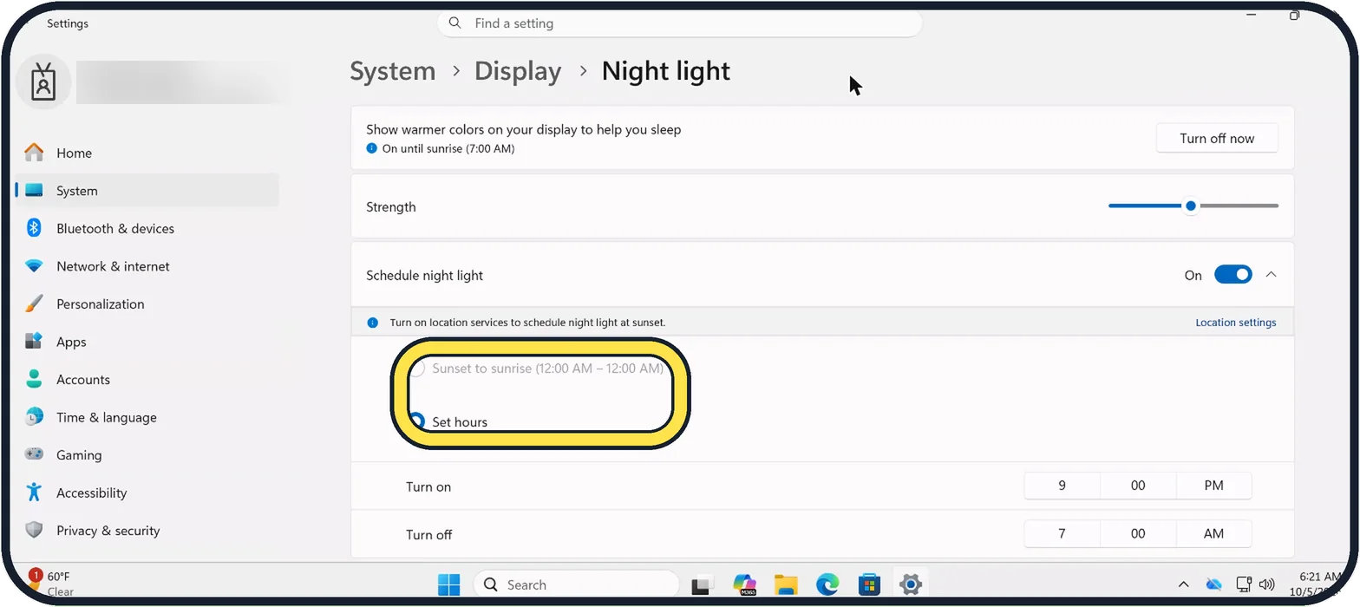The image size is (1360, 607).
Task: Change the Turn on PM period
Action: point(1213,486)
